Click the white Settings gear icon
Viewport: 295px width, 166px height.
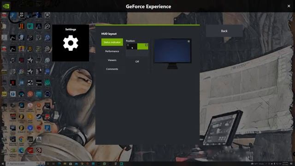point(71,43)
